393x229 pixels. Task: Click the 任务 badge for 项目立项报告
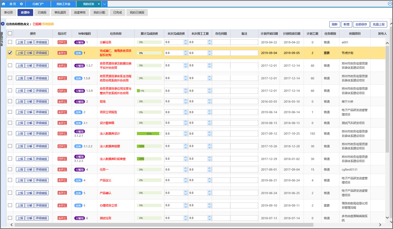tap(78, 112)
